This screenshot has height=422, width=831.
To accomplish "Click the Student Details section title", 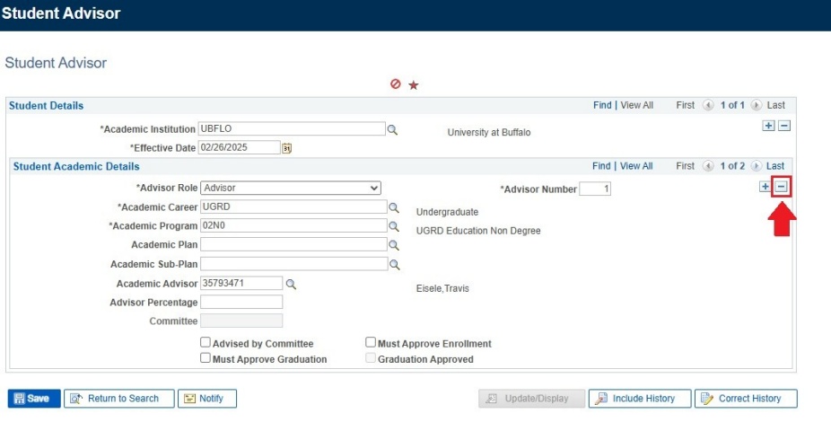I will (x=46, y=106).
